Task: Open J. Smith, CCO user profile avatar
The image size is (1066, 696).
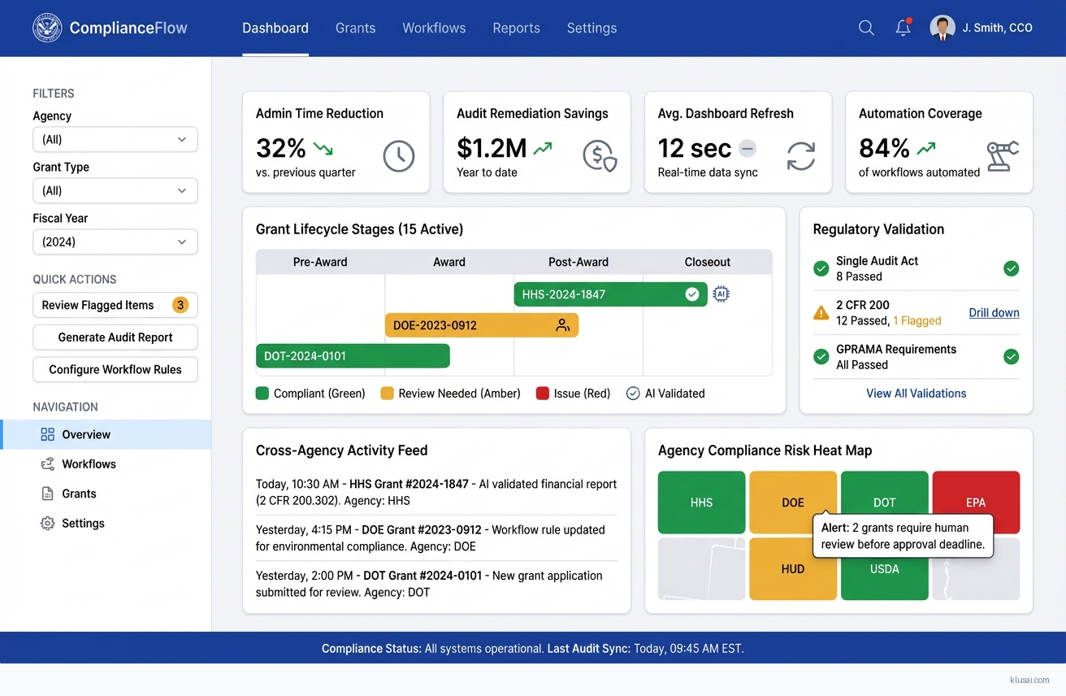Action: pyautogui.click(x=942, y=28)
